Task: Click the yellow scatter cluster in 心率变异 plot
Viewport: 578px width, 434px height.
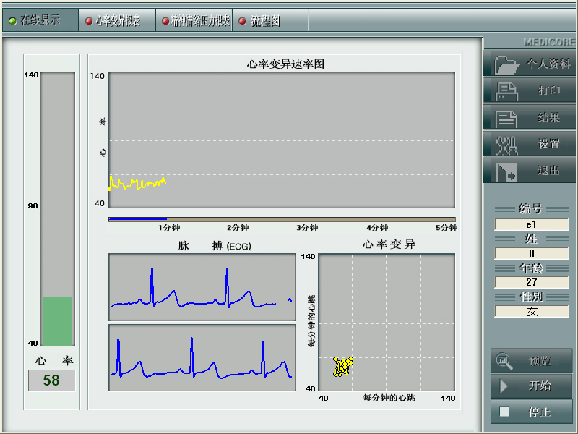Action: coord(342,366)
